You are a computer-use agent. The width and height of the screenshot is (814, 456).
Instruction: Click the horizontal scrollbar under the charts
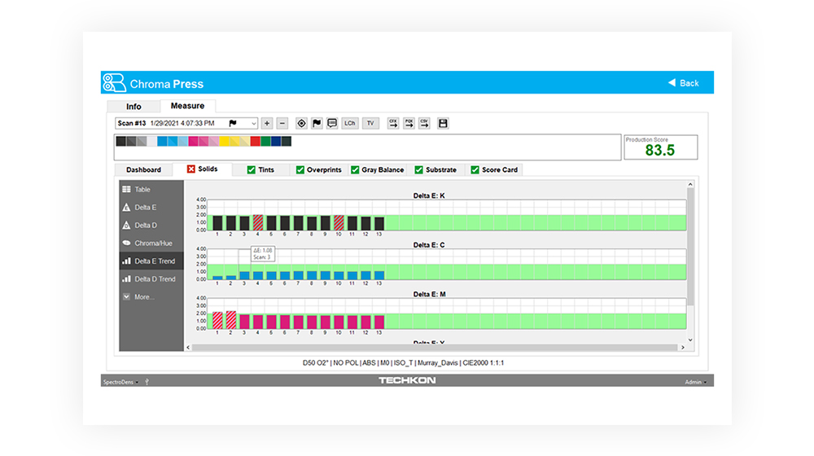tap(435, 348)
